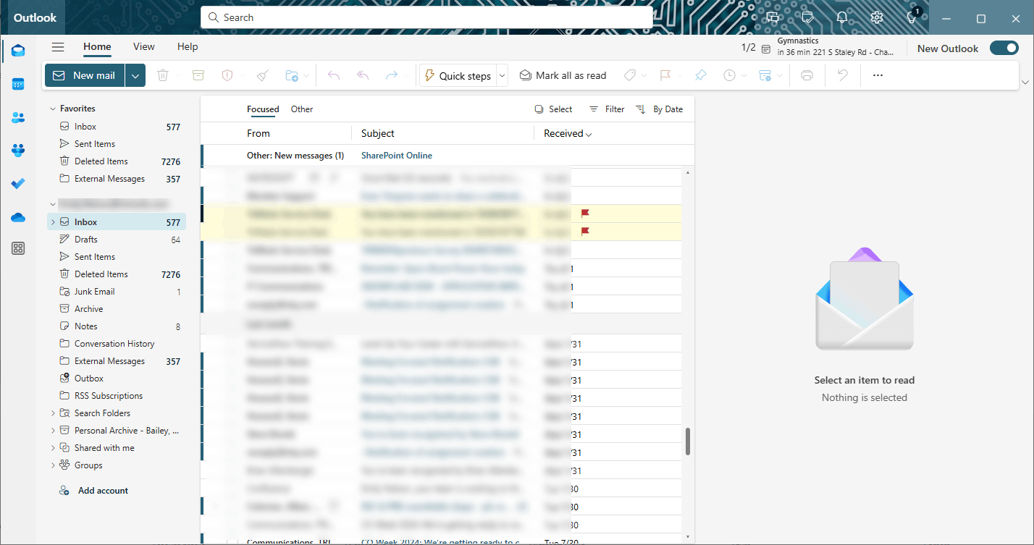Open Settings gear in title bar
Screen dimensions: 1034x545
(877, 17)
